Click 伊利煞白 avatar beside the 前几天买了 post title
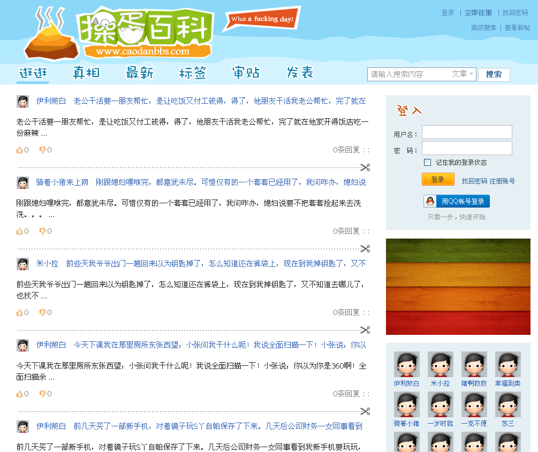 point(22,427)
